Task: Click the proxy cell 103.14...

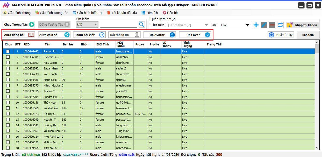Action: point(141,114)
